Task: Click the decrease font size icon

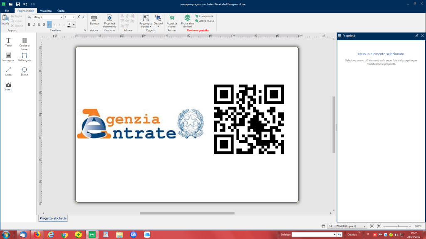Action: click(x=84, y=17)
